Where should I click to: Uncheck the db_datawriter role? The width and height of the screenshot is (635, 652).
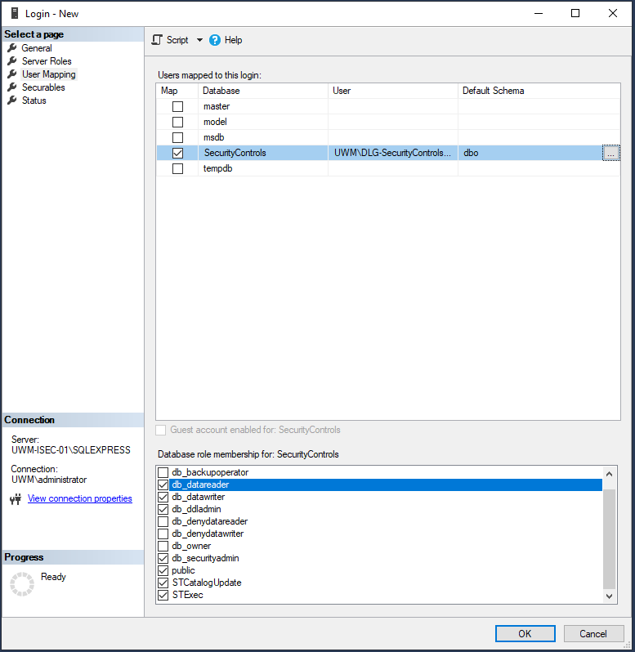click(x=163, y=497)
